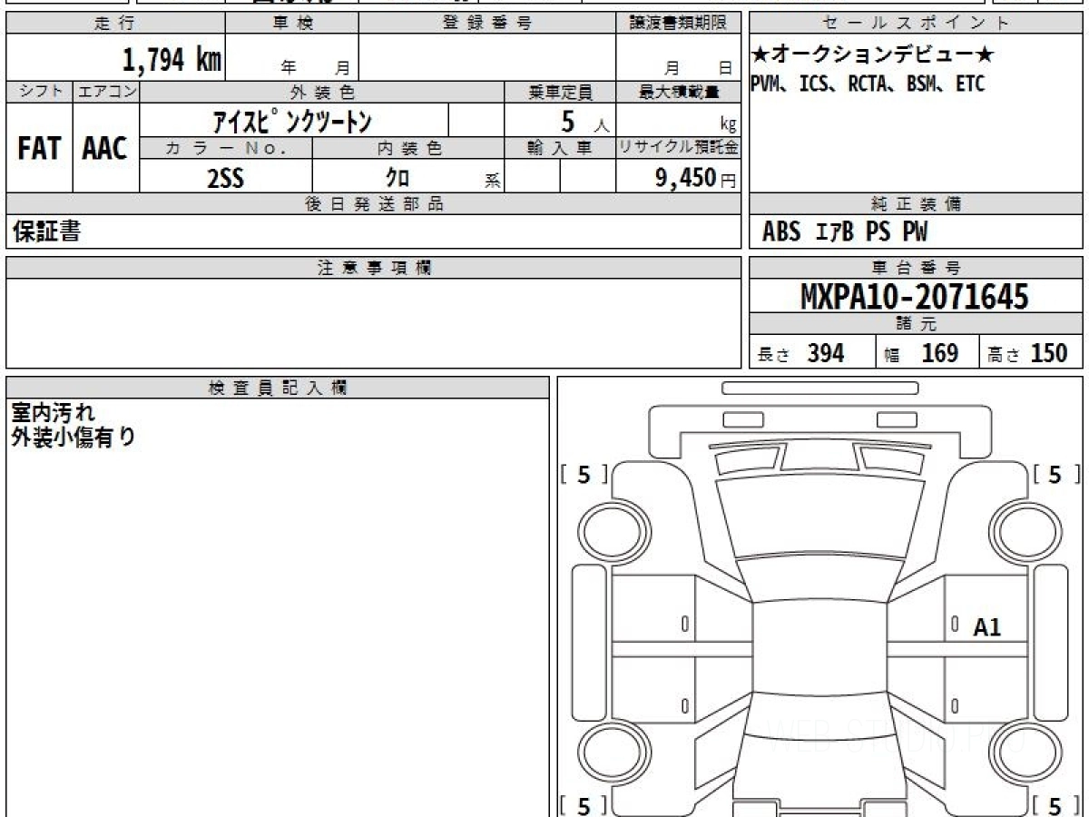Click the 乗車定員 header
Image resolution: width=1089 pixels, height=817 pixels.
tap(560, 92)
